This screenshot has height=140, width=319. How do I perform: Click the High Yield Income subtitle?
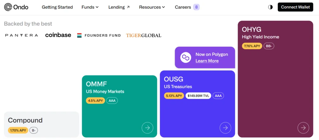point(261,37)
